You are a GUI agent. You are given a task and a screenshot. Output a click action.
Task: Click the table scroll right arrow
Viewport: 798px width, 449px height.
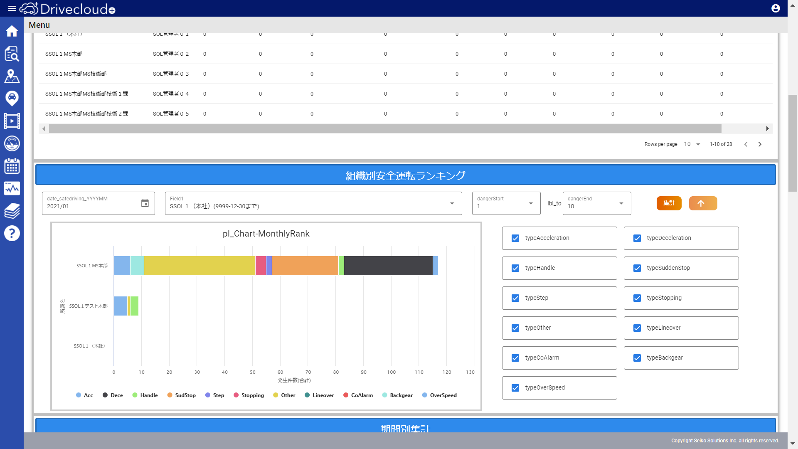[767, 129]
